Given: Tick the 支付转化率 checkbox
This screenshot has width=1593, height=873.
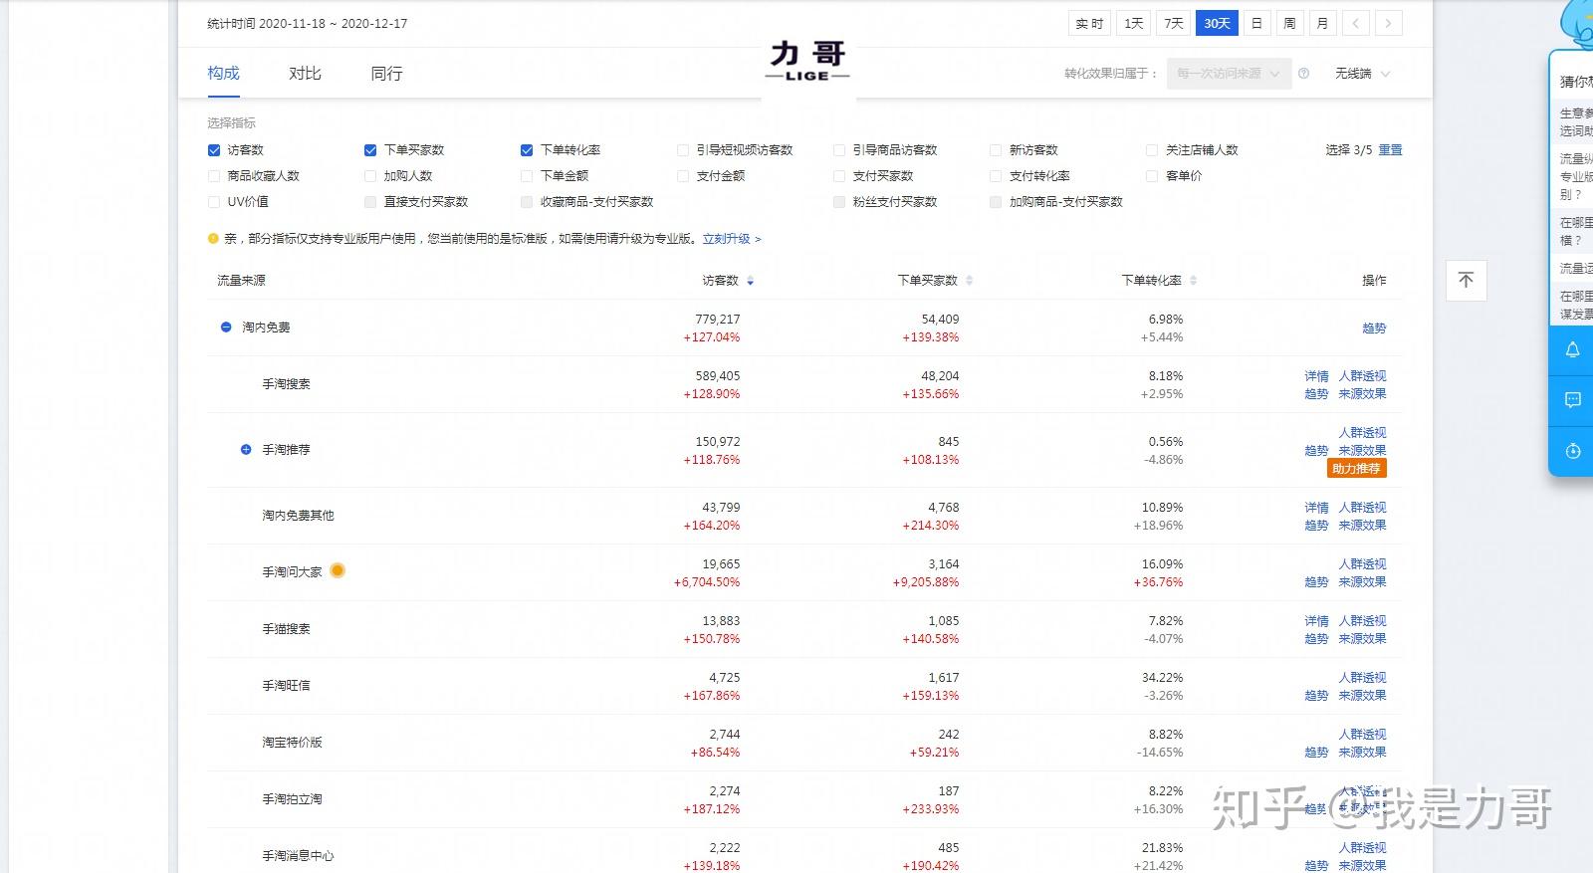Looking at the screenshot, I should [996, 176].
